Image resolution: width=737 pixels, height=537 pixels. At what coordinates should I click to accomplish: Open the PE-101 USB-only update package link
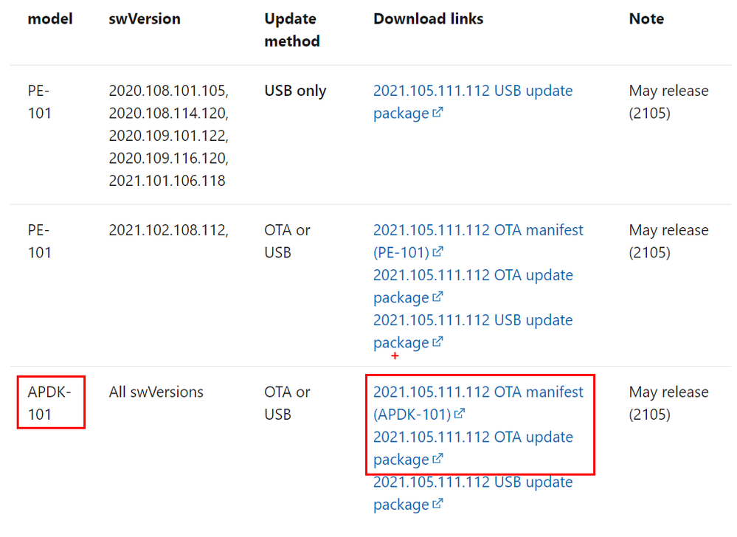pyautogui.click(x=472, y=102)
